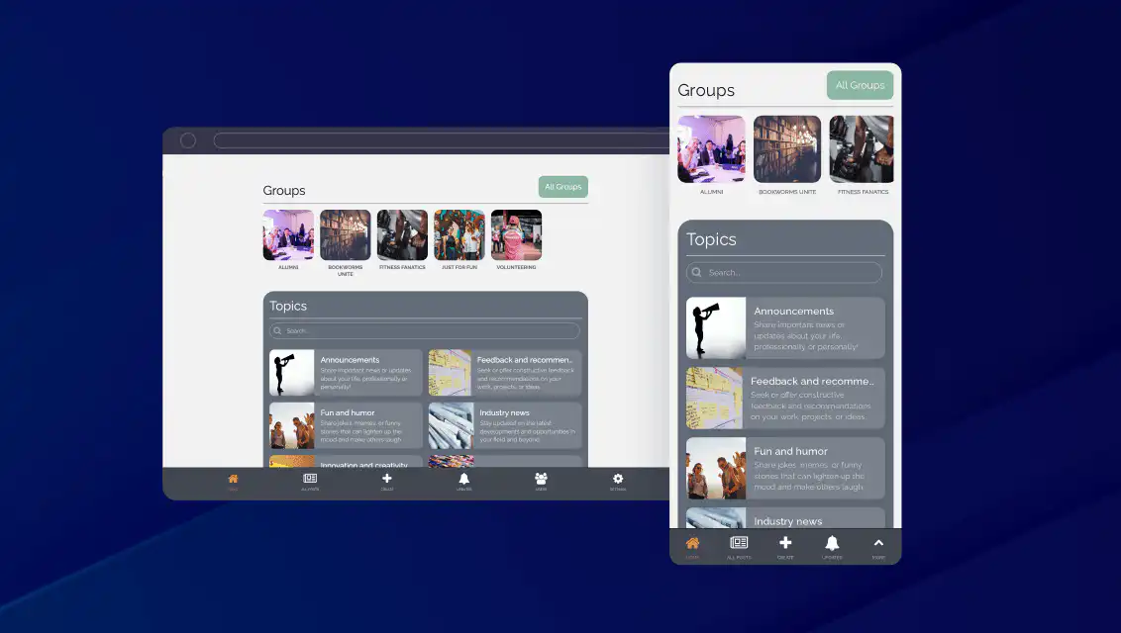1121x633 pixels.
Task: Open Fitness Fanatics group in mobile view
Action: (x=862, y=149)
